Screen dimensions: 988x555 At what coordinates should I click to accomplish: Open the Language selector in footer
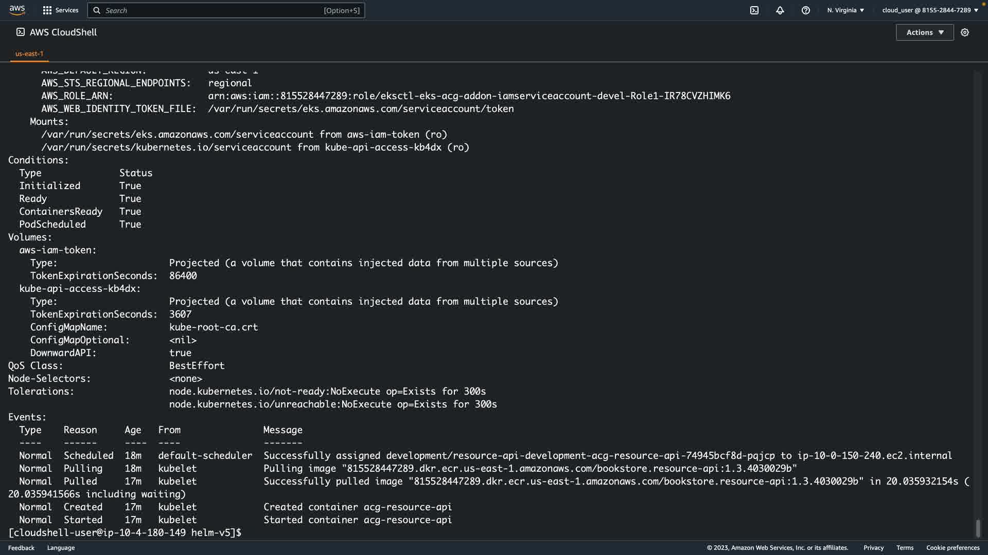tap(61, 548)
